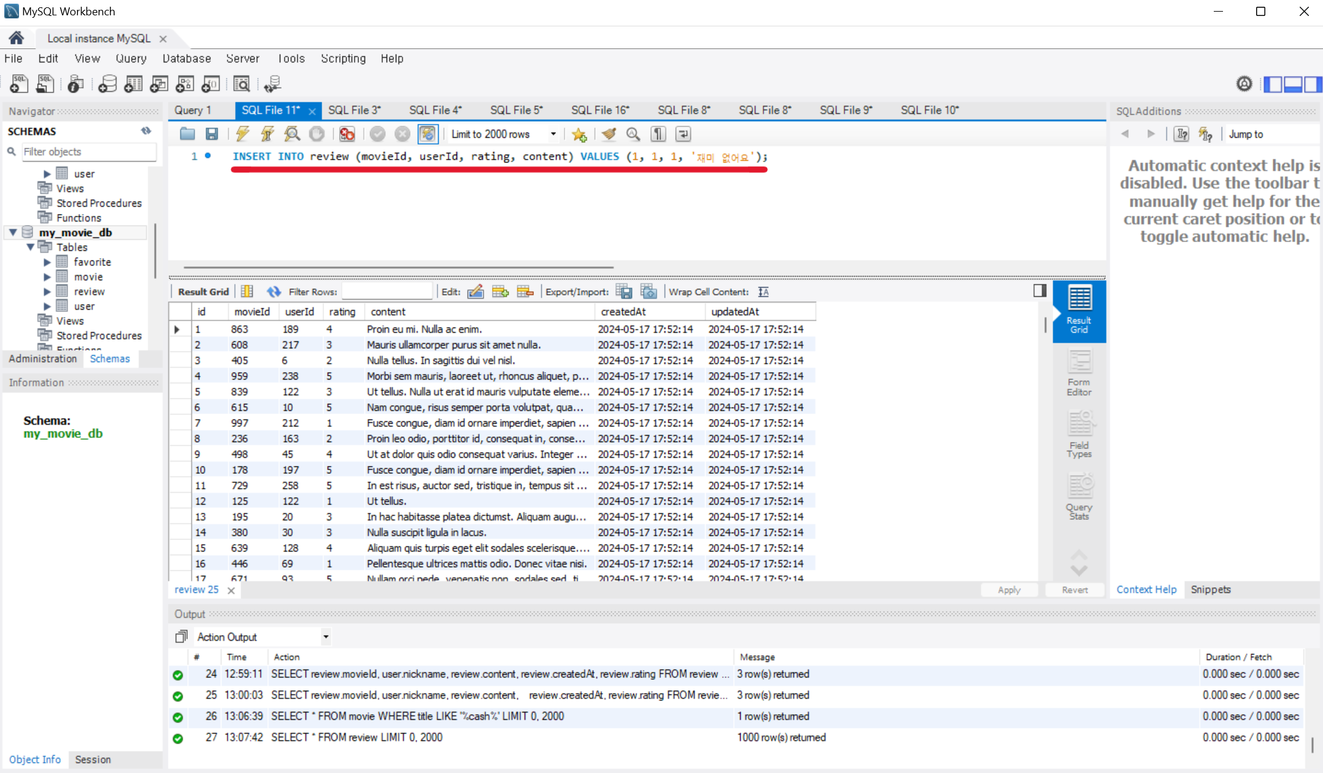The image size is (1323, 773).
Task: Collapse the Tables node under my_movie_db
Action: [30, 247]
